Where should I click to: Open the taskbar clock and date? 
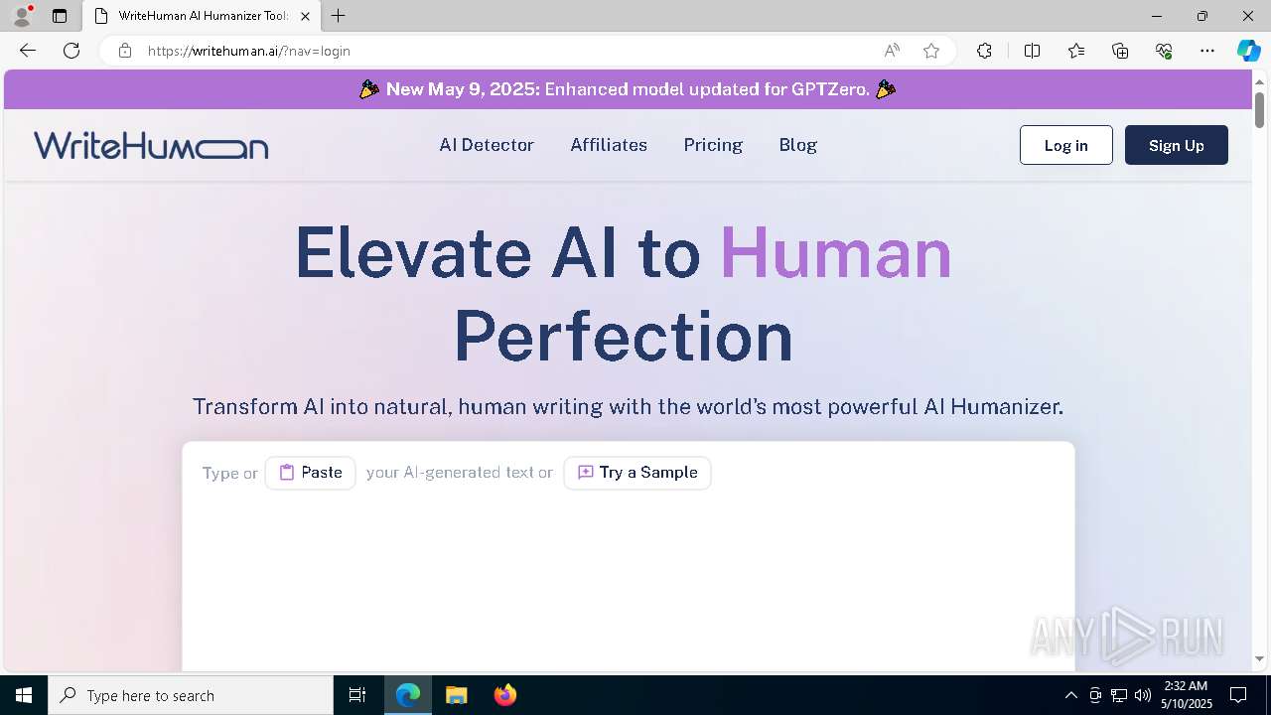pos(1186,695)
